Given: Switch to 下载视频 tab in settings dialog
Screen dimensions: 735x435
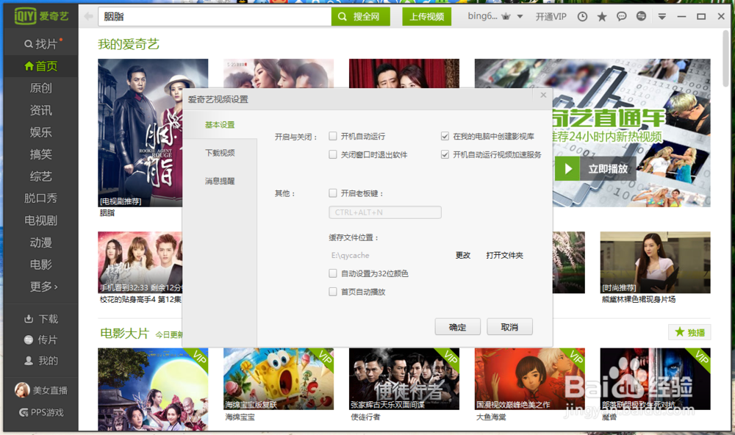Looking at the screenshot, I should tap(220, 153).
